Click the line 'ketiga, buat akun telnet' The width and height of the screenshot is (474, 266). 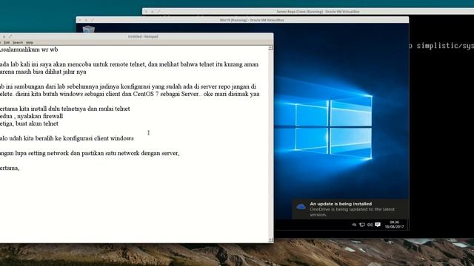coord(29,123)
